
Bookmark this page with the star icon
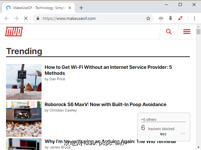click(148, 18)
